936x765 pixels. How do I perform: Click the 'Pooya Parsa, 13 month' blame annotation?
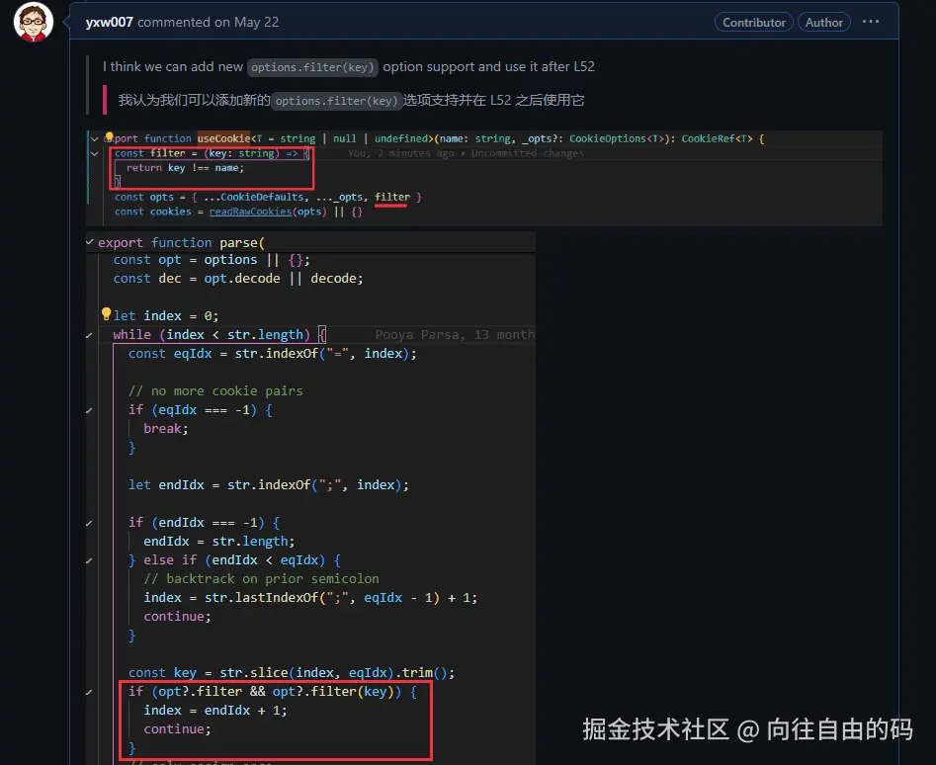click(455, 335)
